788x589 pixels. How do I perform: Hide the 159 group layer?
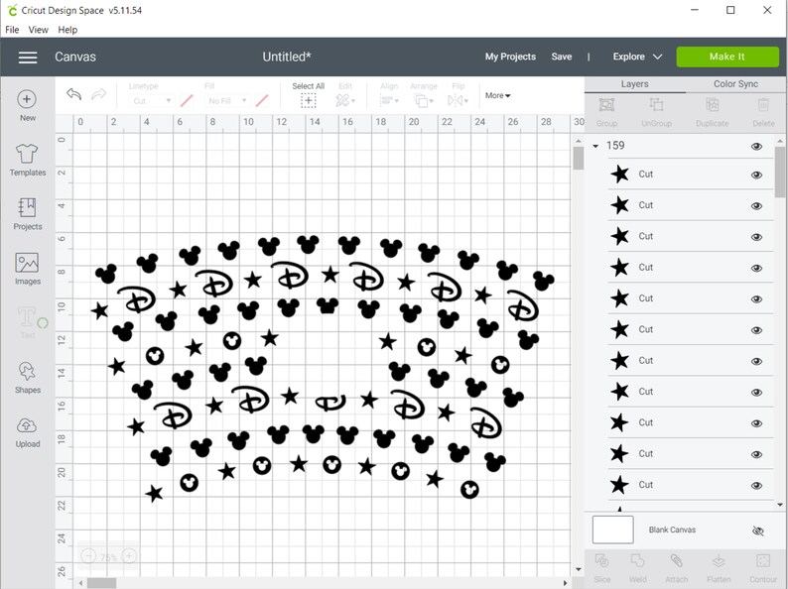coord(756,146)
